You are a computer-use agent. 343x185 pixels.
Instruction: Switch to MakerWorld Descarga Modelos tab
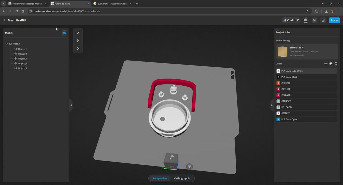(27, 3)
